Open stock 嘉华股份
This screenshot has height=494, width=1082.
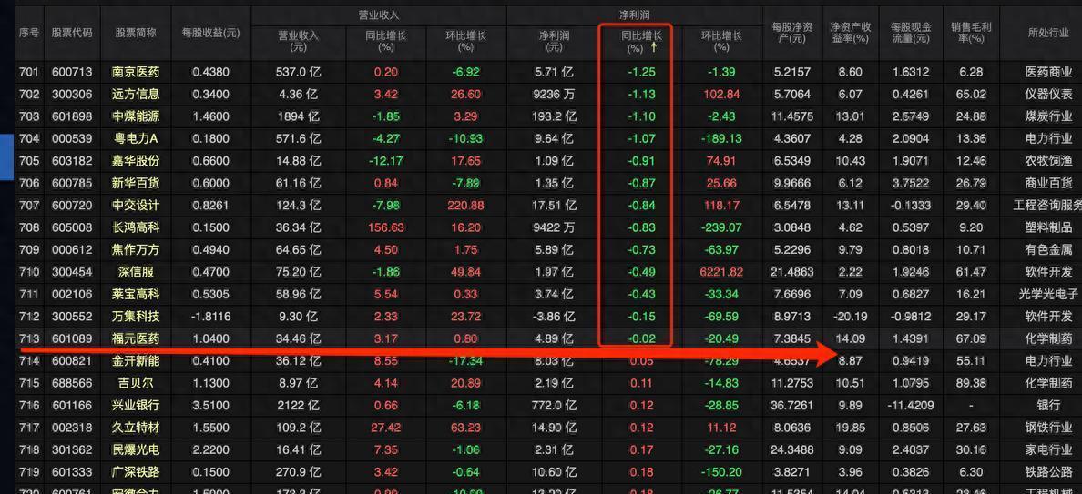135,160
